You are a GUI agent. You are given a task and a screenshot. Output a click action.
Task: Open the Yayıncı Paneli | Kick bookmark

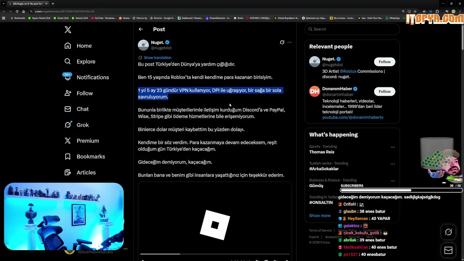[40, 18]
